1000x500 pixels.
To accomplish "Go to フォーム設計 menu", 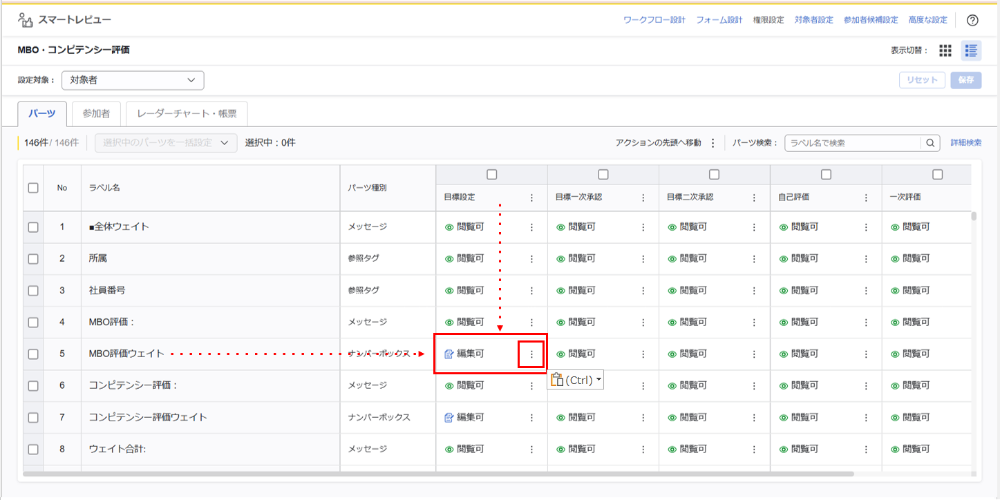I will click(x=719, y=20).
